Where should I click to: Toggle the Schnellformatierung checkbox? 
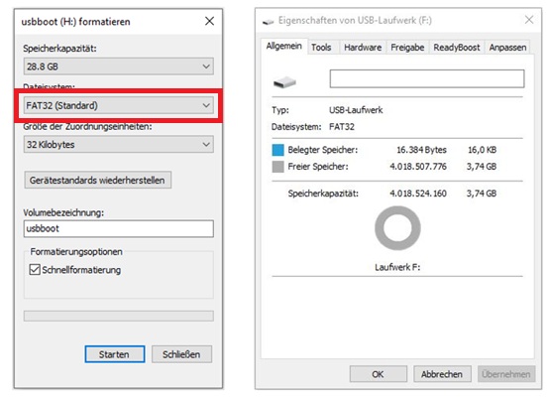35,270
